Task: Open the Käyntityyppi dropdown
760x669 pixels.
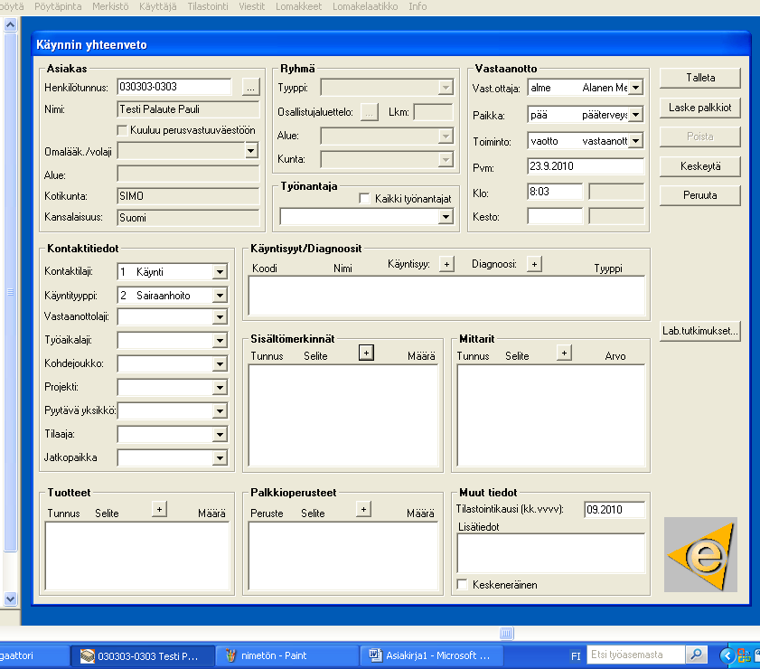Action: pos(220,296)
